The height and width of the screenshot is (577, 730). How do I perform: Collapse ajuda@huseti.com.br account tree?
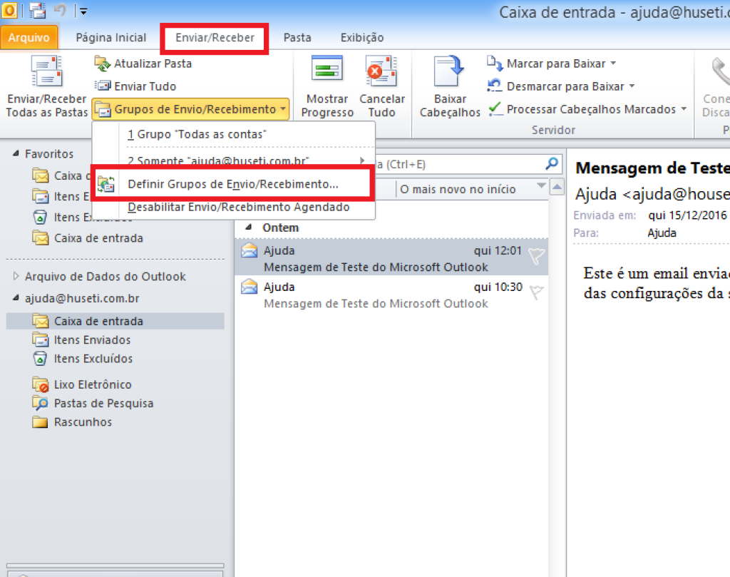pyautogui.click(x=16, y=298)
